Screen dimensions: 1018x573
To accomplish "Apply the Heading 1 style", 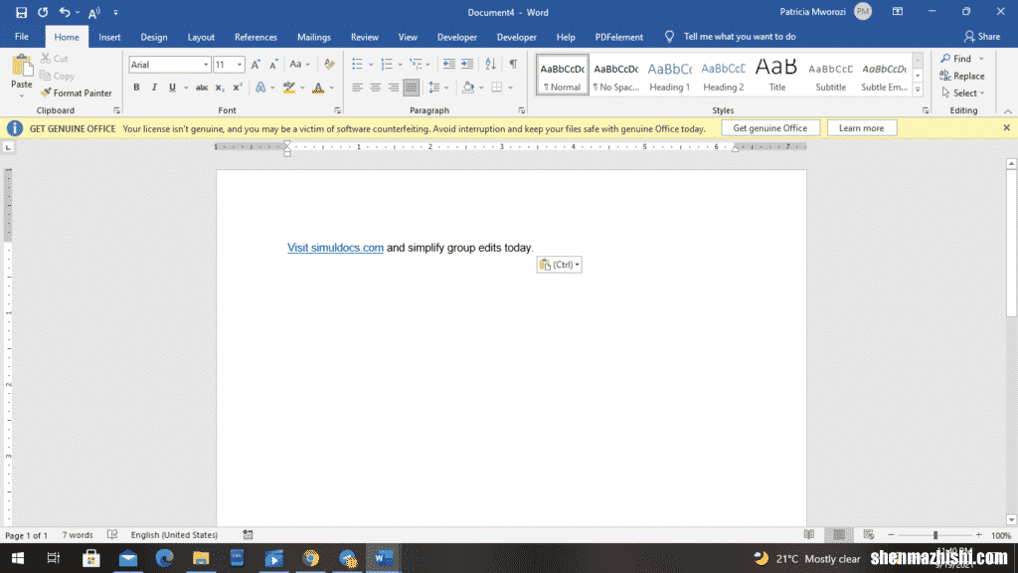I will 669,75.
